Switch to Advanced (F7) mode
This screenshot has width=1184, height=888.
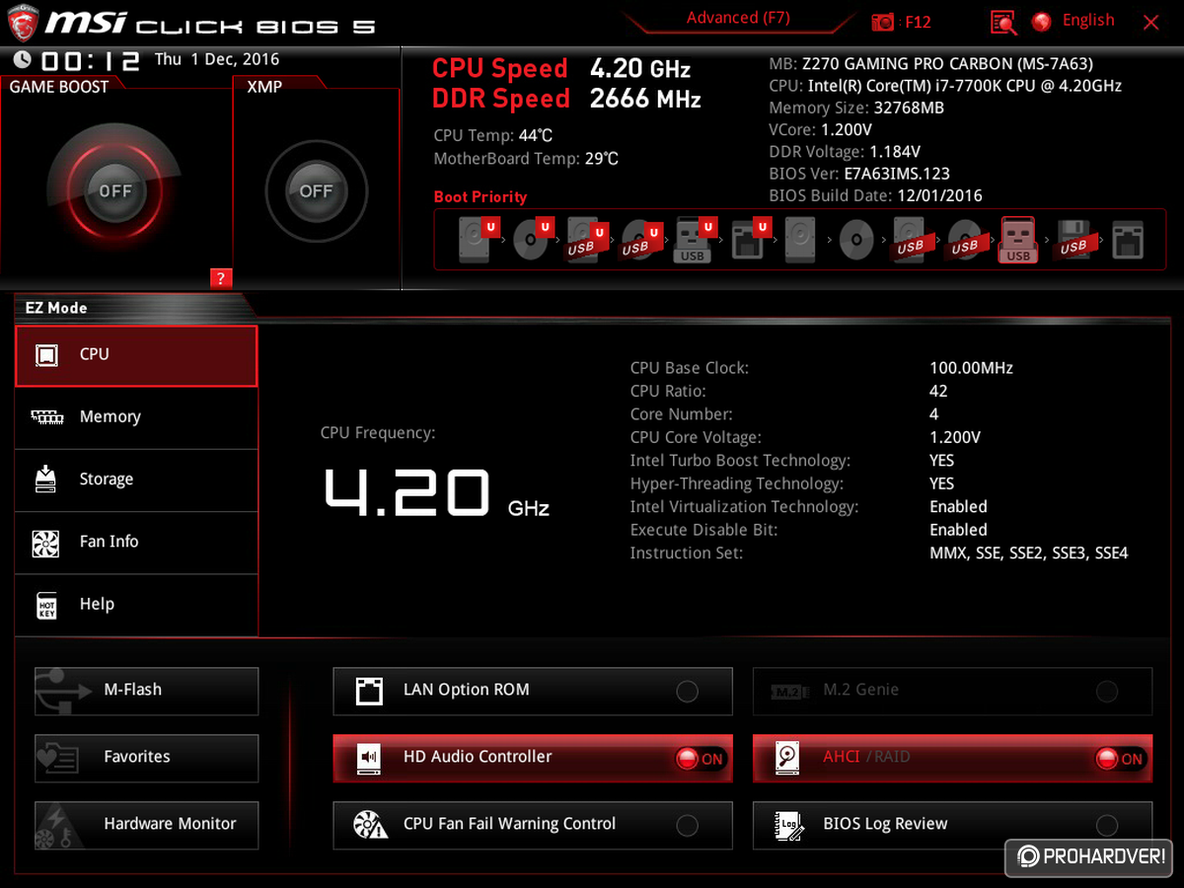(x=738, y=18)
